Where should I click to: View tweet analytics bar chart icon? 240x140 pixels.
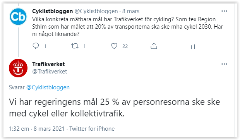[x=193, y=46]
